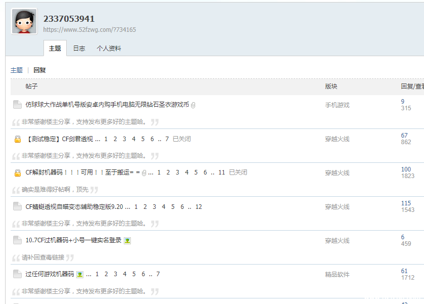Screen dimensions: 424x304
Task: Click reply count 100 for CF解封机器码 thread
Action: pyautogui.click(x=406, y=169)
